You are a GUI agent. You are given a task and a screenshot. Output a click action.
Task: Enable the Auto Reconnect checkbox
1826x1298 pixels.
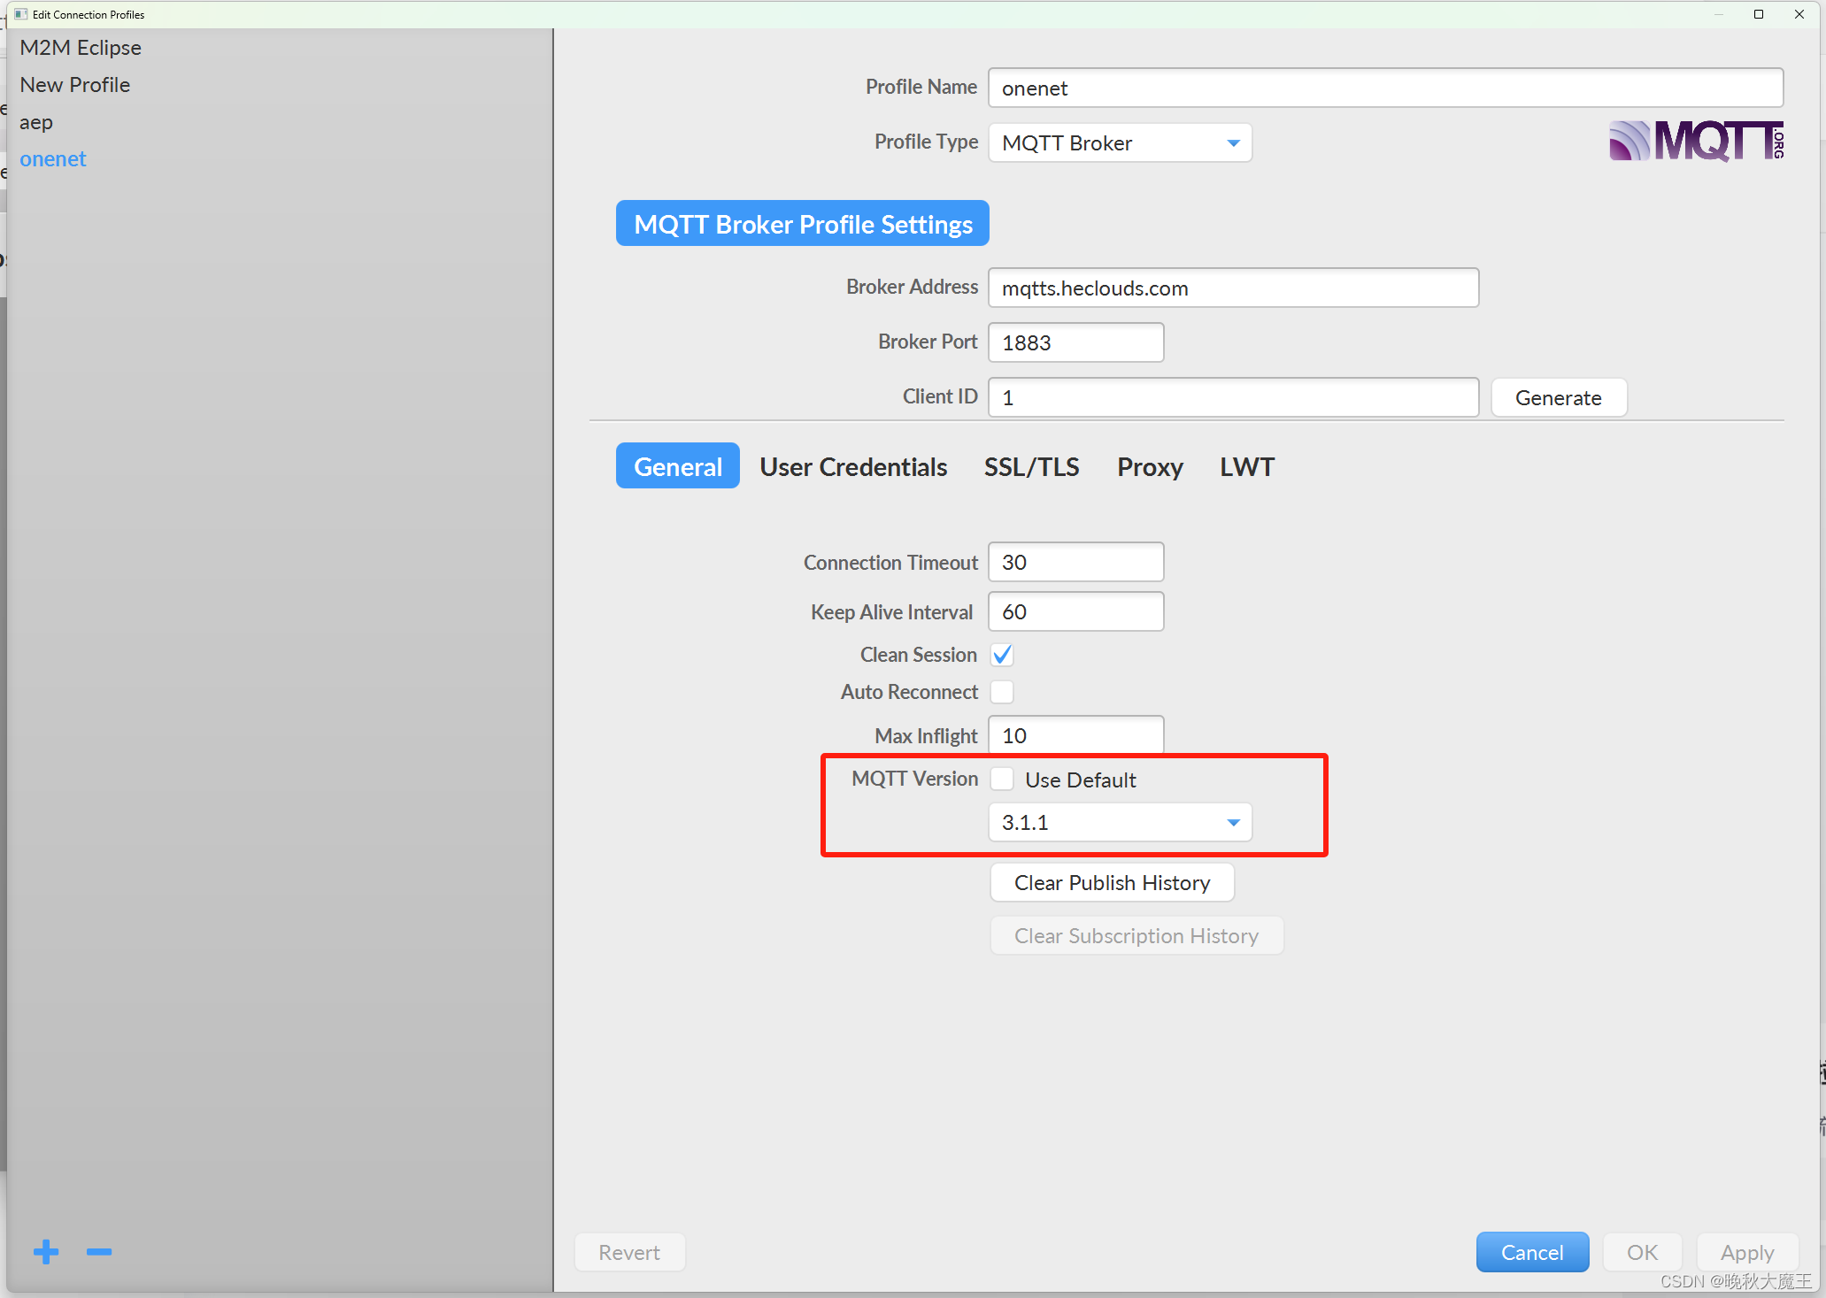coord(1002,692)
